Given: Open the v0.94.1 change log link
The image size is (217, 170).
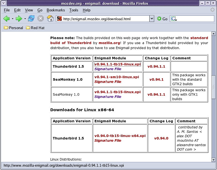Looking at the screenshot, I should tap(156, 79).
